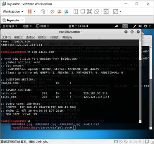Open the 搜索(S) menu in terminal
The width and height of the screenshot is (154, 144).
tap(43, 37)
